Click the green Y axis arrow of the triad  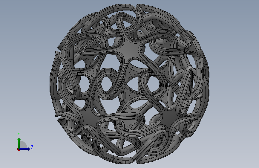pos(19,143)
